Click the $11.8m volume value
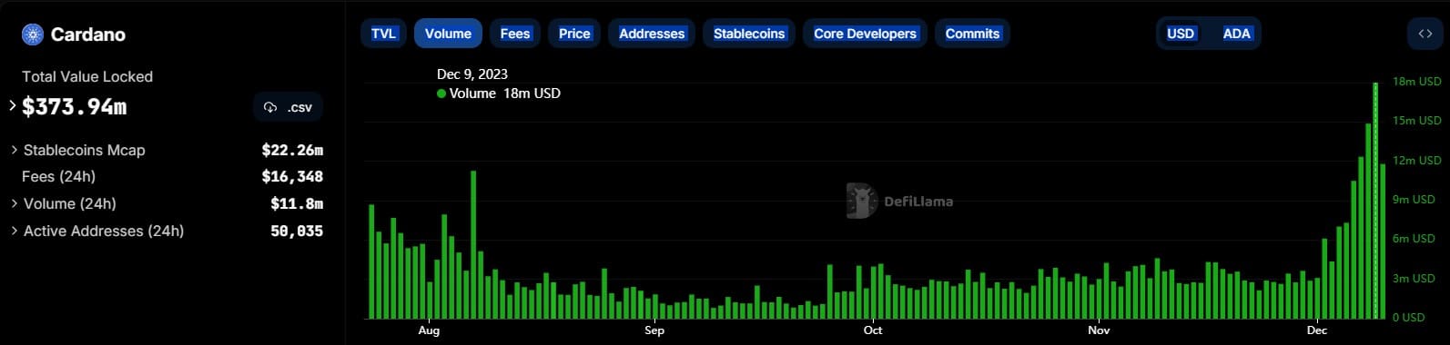Viewport: 1450px width, 345px height. click(297, 203)
